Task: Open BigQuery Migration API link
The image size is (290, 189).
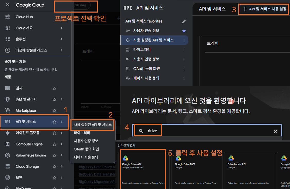Action: [x=97, y=182]
